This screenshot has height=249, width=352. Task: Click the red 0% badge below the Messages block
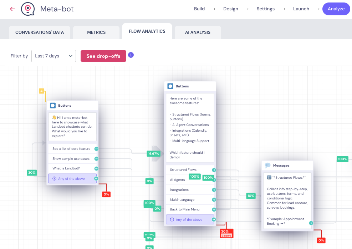point(321,240)
